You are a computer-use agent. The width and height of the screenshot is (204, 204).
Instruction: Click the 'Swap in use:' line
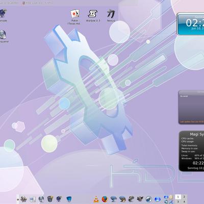[188, 151]
